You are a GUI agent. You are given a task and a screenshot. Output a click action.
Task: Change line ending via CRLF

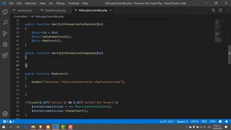(x=204, y=121)
